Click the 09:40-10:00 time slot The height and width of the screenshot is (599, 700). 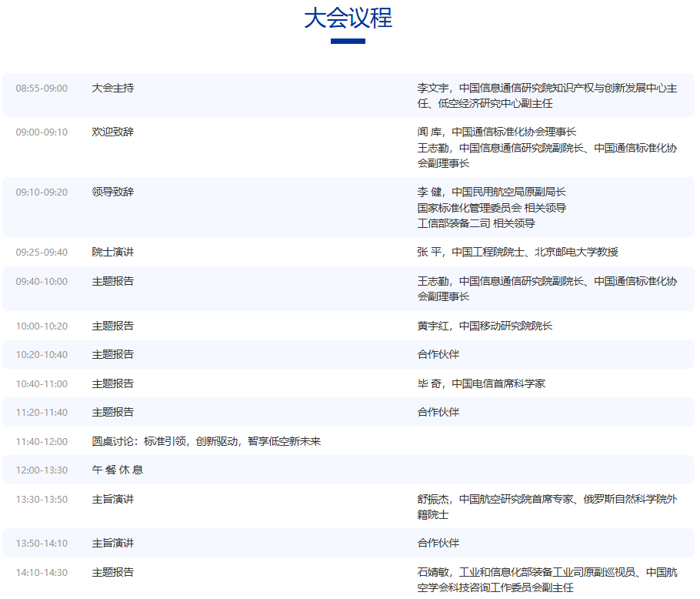point(42,282)
